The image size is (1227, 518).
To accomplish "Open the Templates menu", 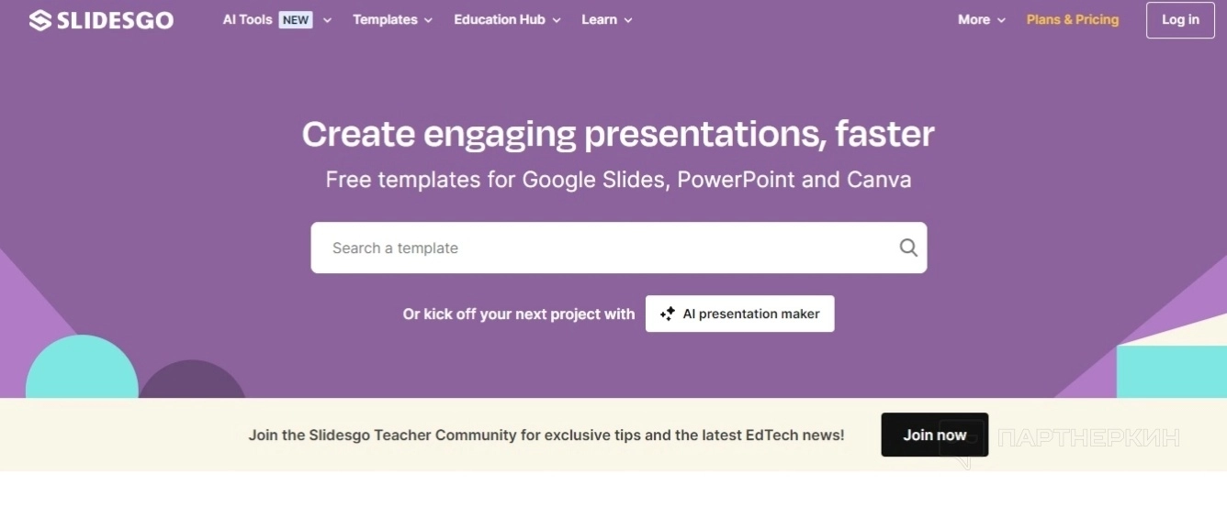I will (x=392, y=19).
